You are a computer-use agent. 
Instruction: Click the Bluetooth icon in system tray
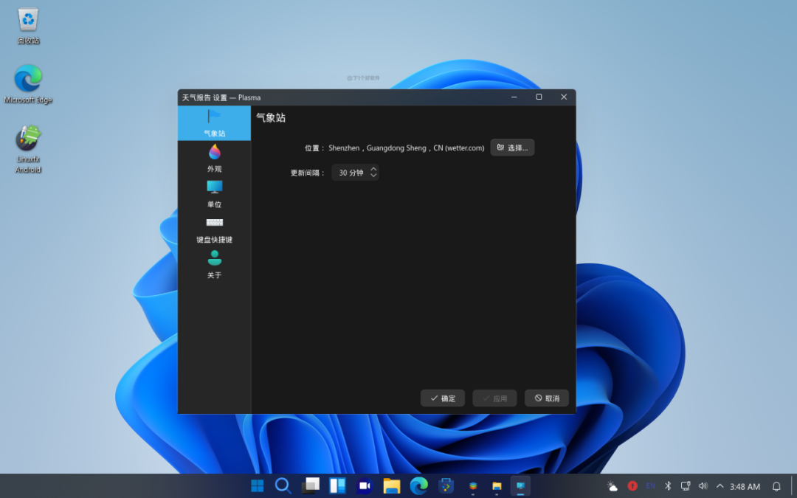pos(668,485)
